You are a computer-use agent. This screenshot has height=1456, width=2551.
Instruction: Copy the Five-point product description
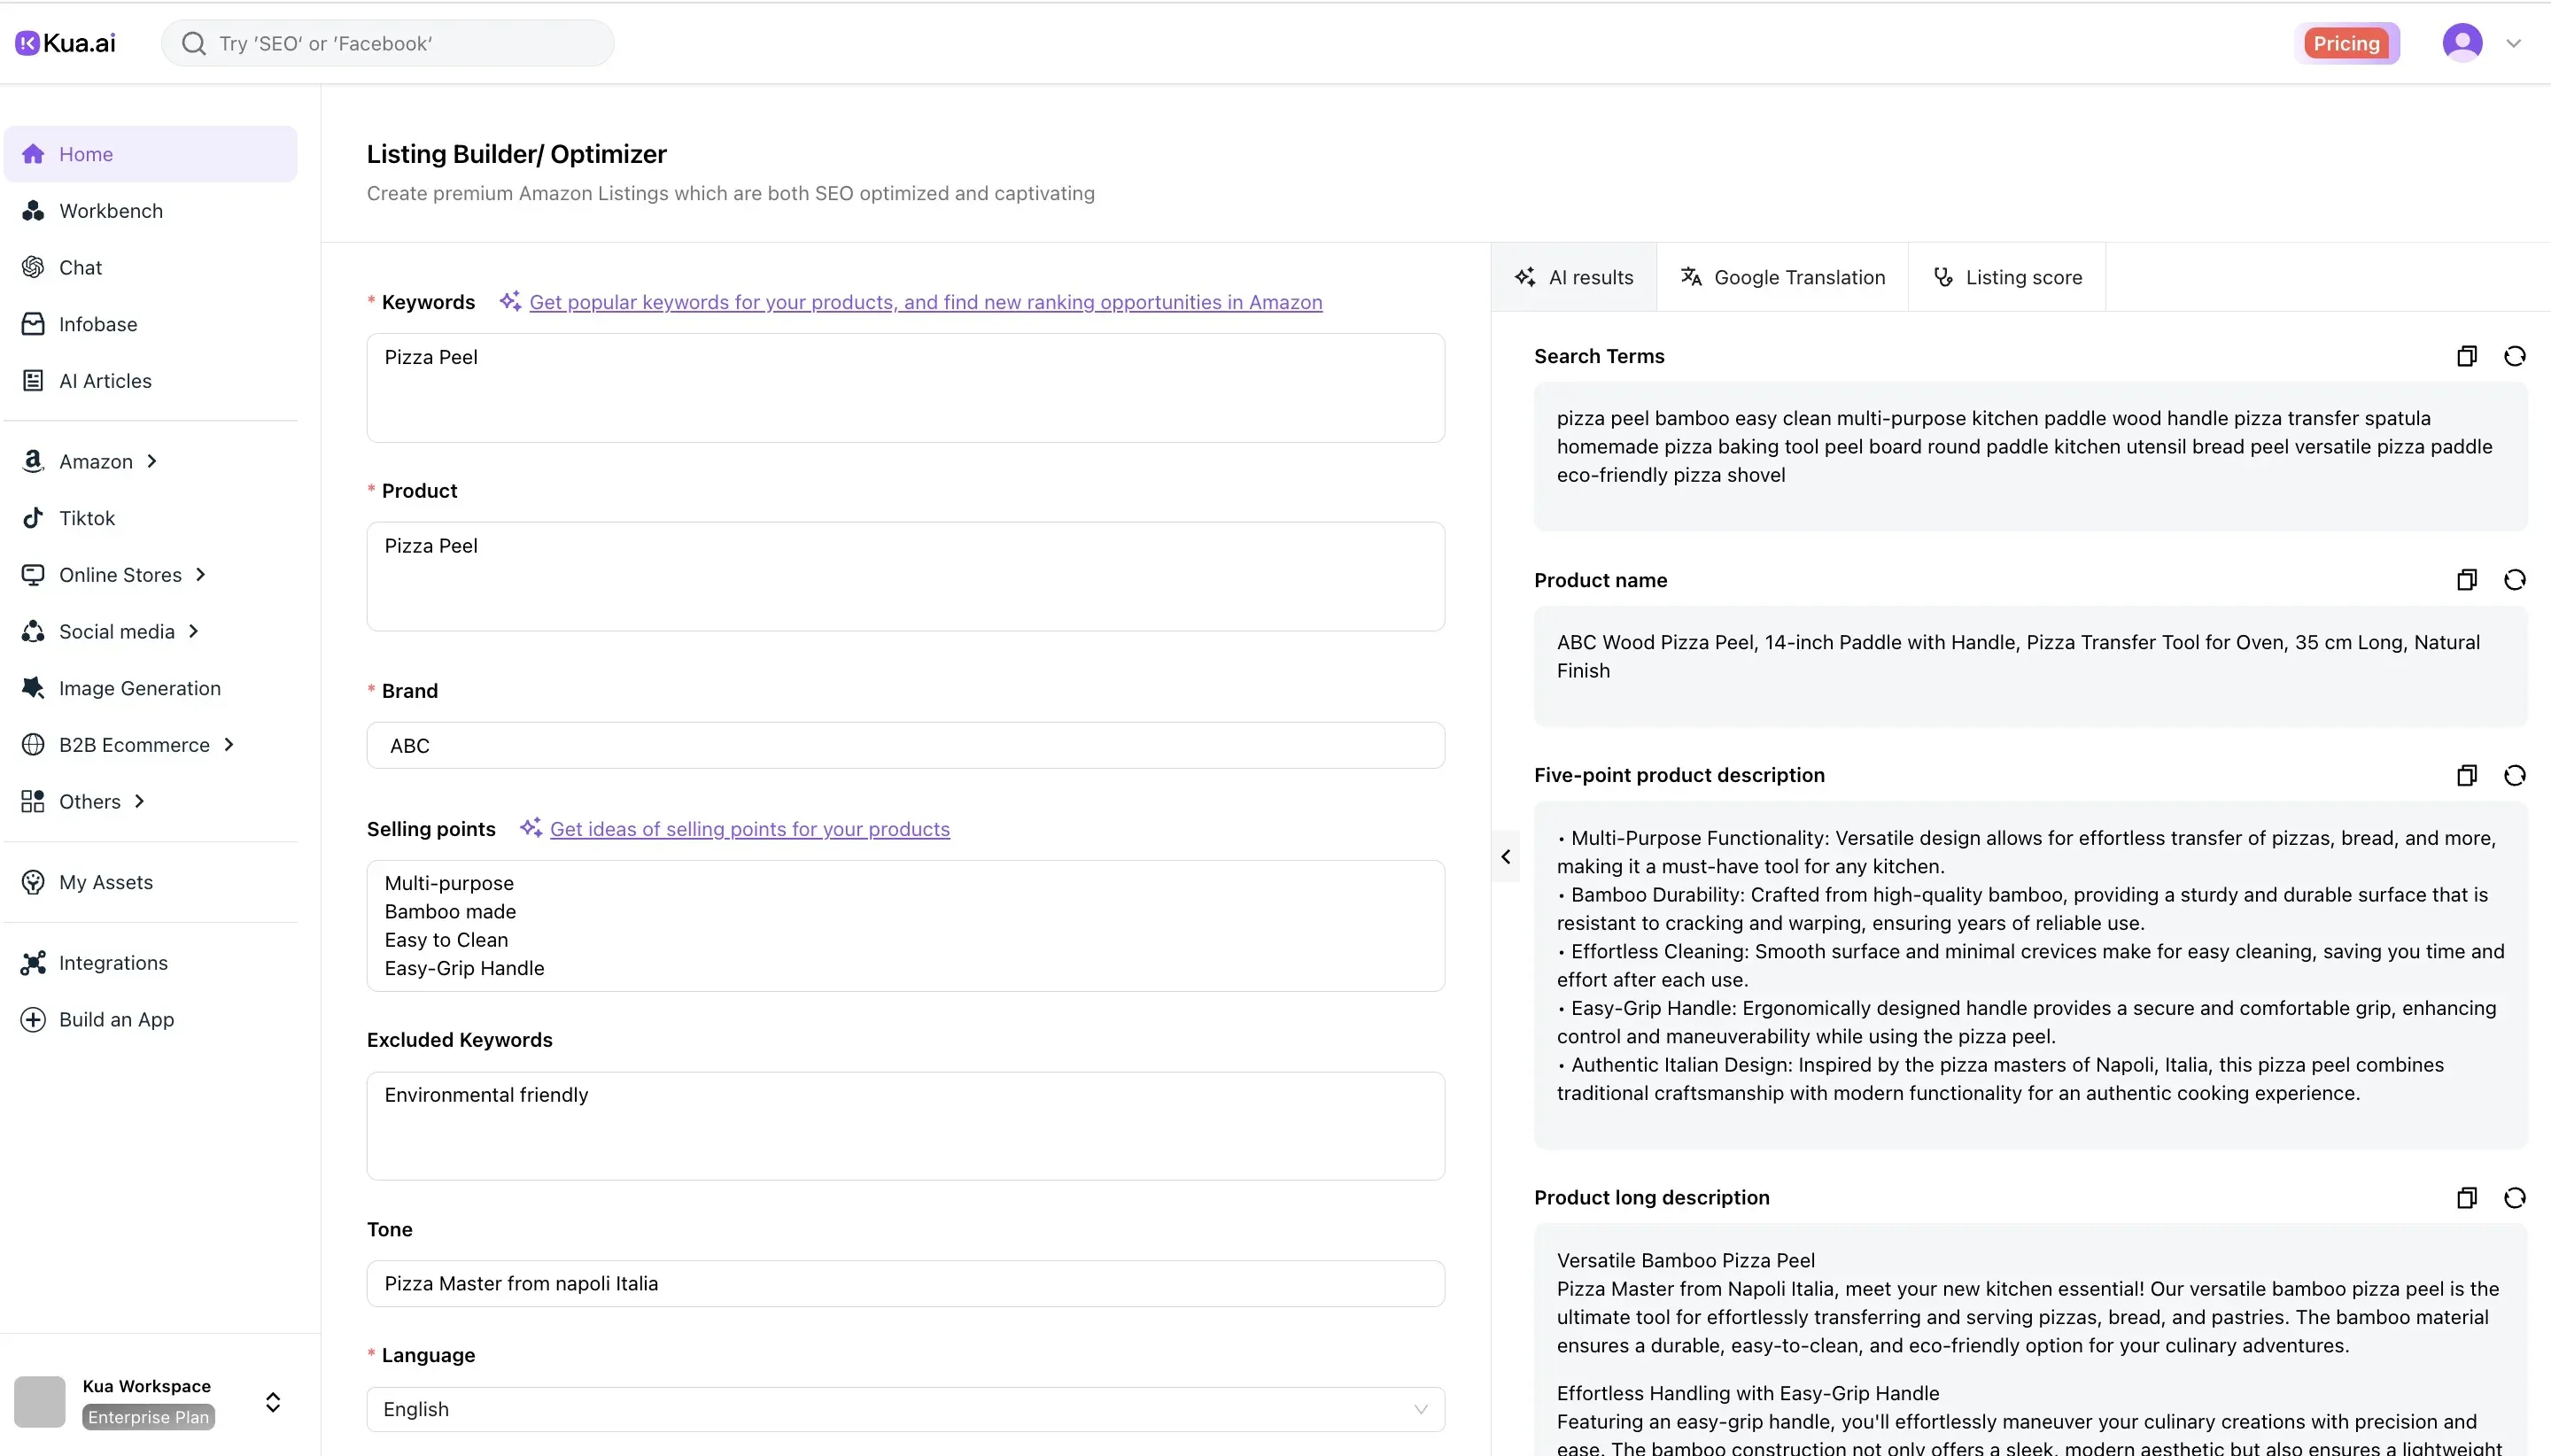click(2466, 775)
